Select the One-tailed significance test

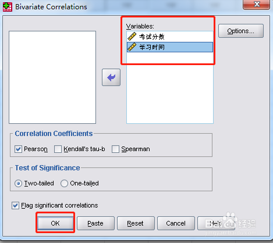point(64,183)
